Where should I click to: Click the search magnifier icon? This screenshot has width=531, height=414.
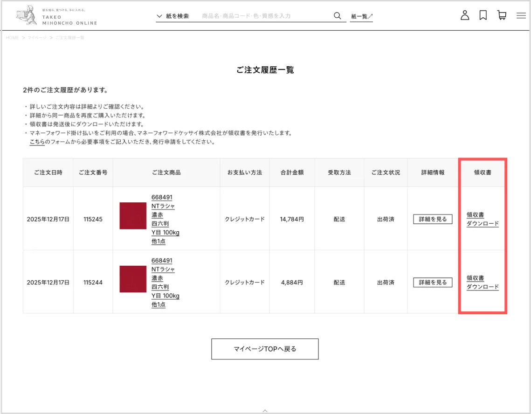[338, 16]
